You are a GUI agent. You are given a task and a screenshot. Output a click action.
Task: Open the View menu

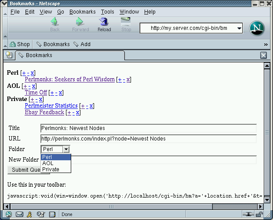point(46,12)
